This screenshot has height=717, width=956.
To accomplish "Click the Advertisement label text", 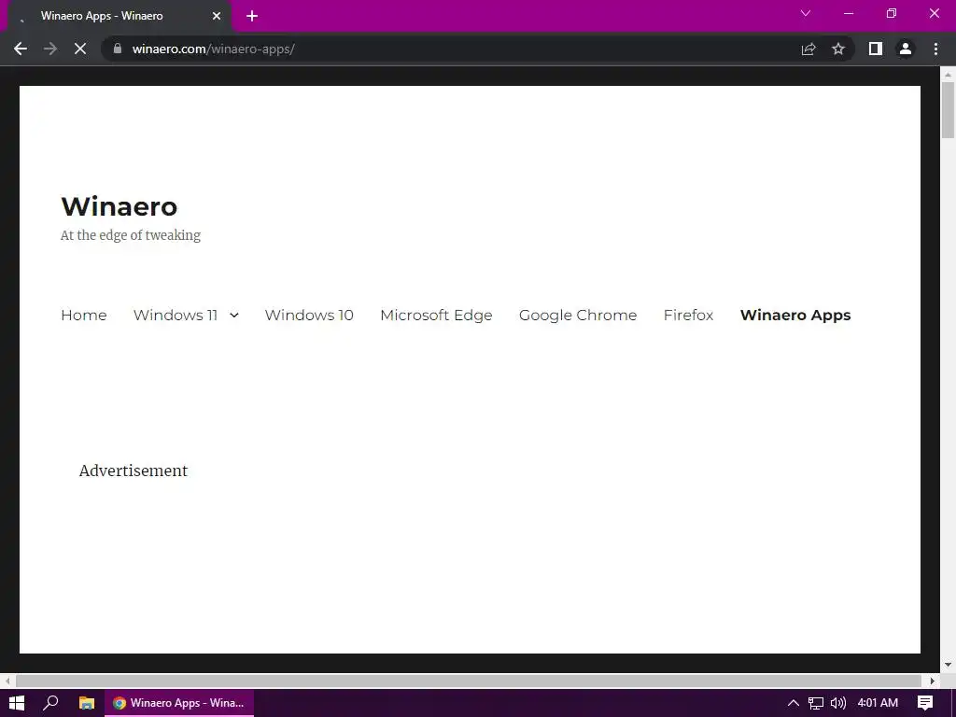I will click(134, 471).
